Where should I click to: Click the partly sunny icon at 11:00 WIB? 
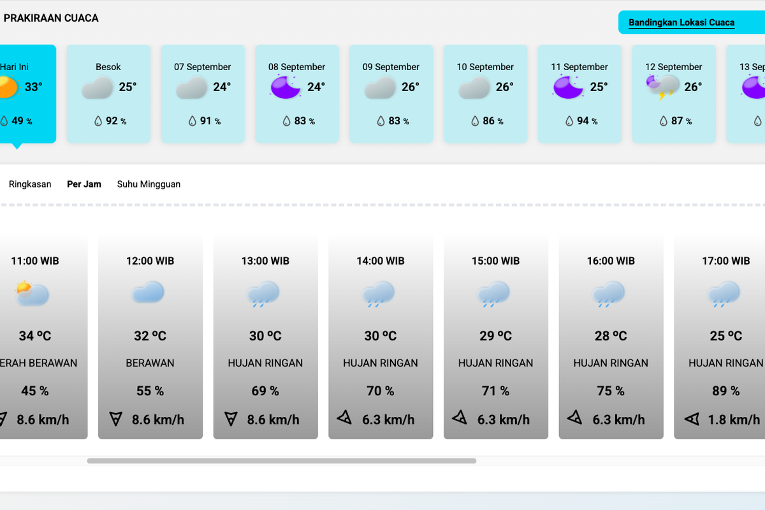click(x=33, y=294)
